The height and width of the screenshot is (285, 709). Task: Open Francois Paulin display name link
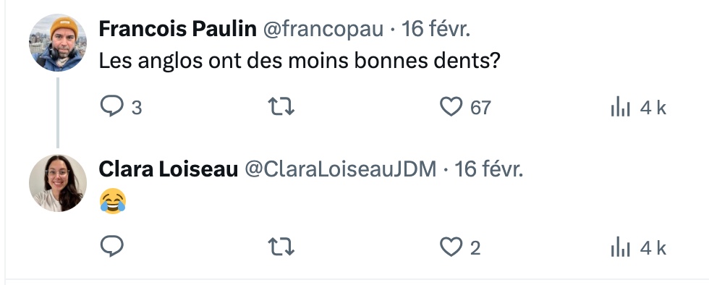(178, 30)
